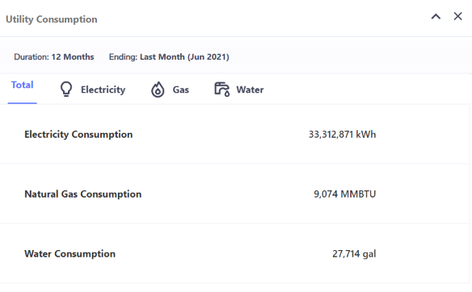
Task: Click the 27,714 gal value
Action: click(354, 254)
